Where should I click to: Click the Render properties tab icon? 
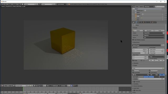(136, 22)
